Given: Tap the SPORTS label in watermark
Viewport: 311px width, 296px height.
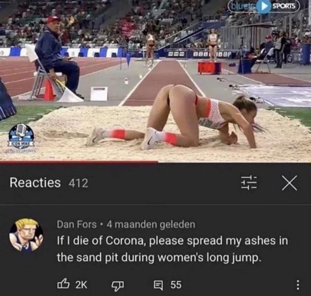Looking at the screenshot, I should pos(284,6).
